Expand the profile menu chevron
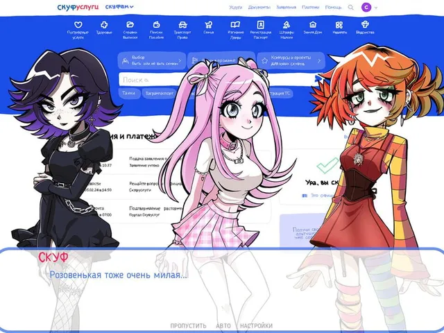 pyautogui.click(x=376, y=8)
